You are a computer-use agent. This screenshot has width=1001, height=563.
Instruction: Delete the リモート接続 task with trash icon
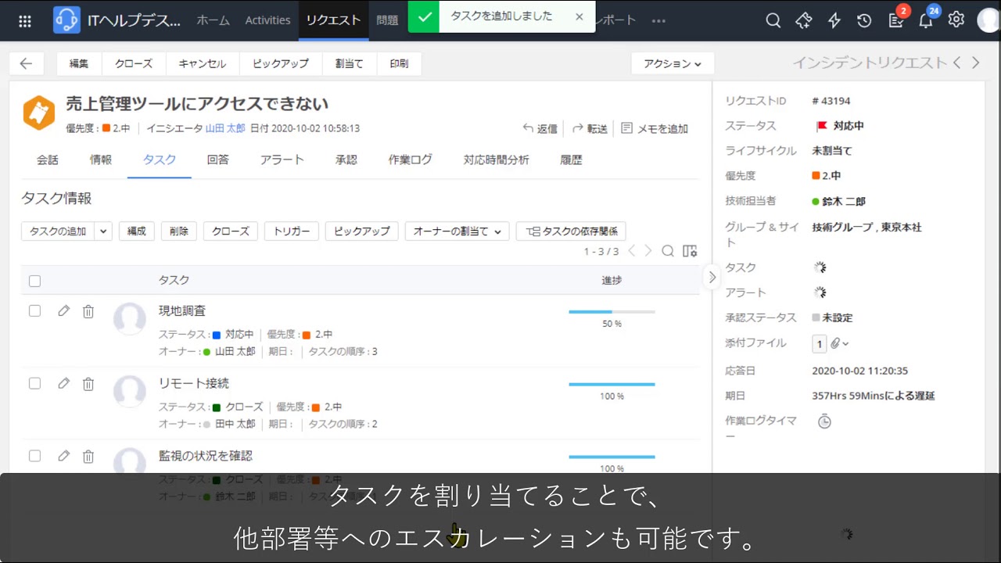pos(88,384)
